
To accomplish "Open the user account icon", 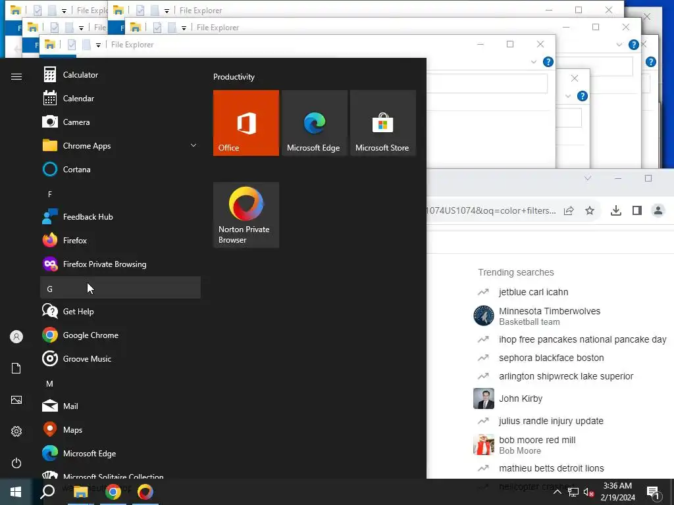I will 16,337.
